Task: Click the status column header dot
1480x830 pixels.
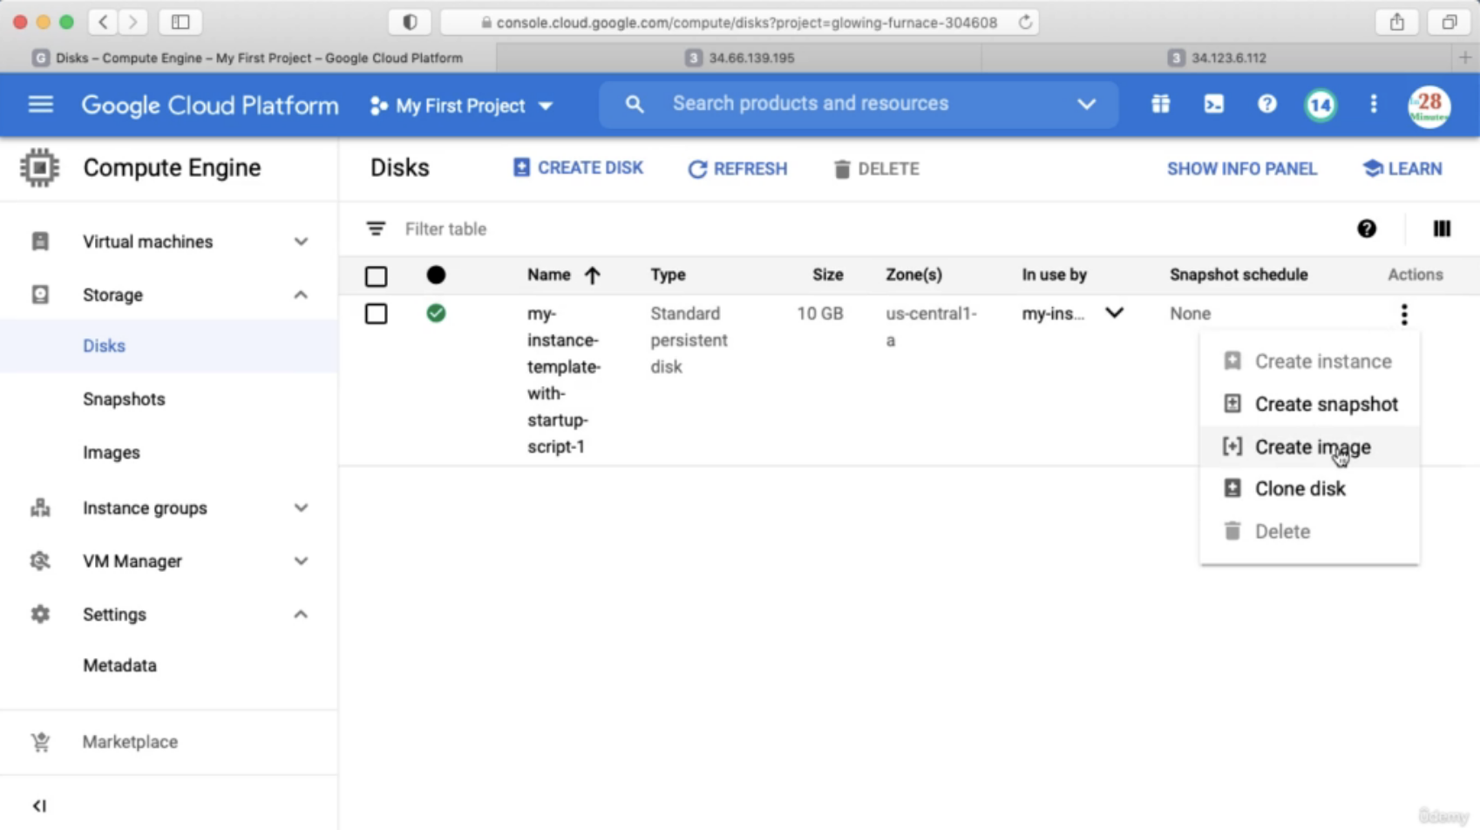Action: pyautogui.click(x=436, y=276)
